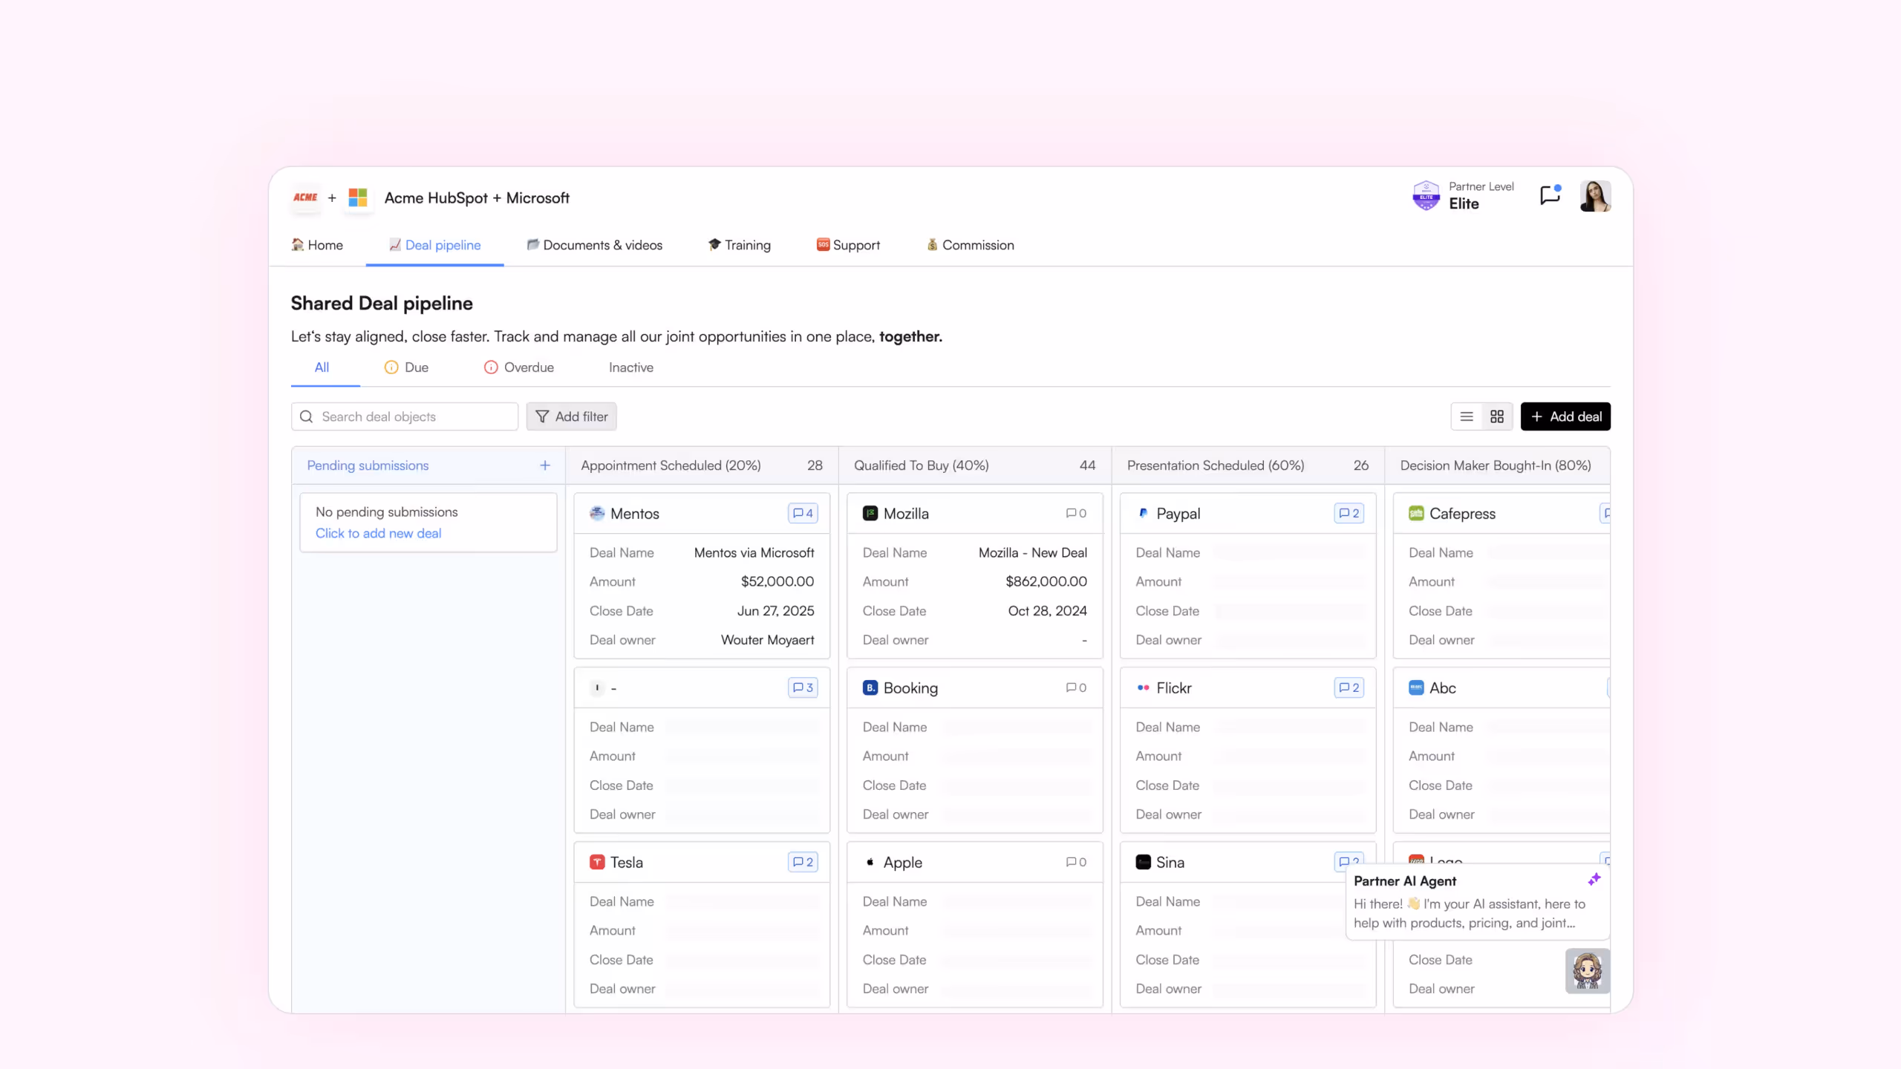
Task: Open comments (3) on the unnamed dash card
Action: pos(803,687)
